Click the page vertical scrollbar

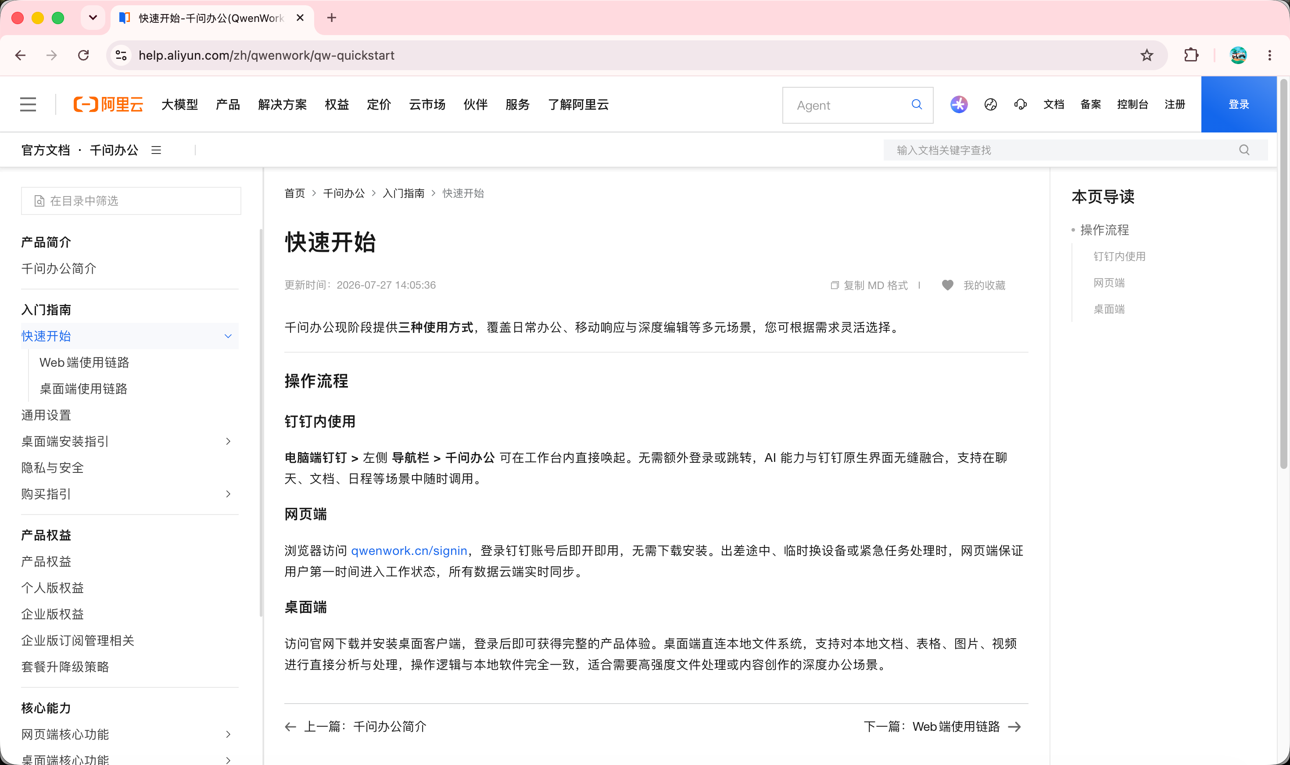[1283, 273]
